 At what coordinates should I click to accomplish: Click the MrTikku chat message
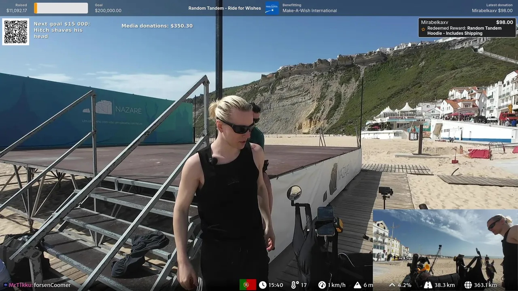point(37,285)
